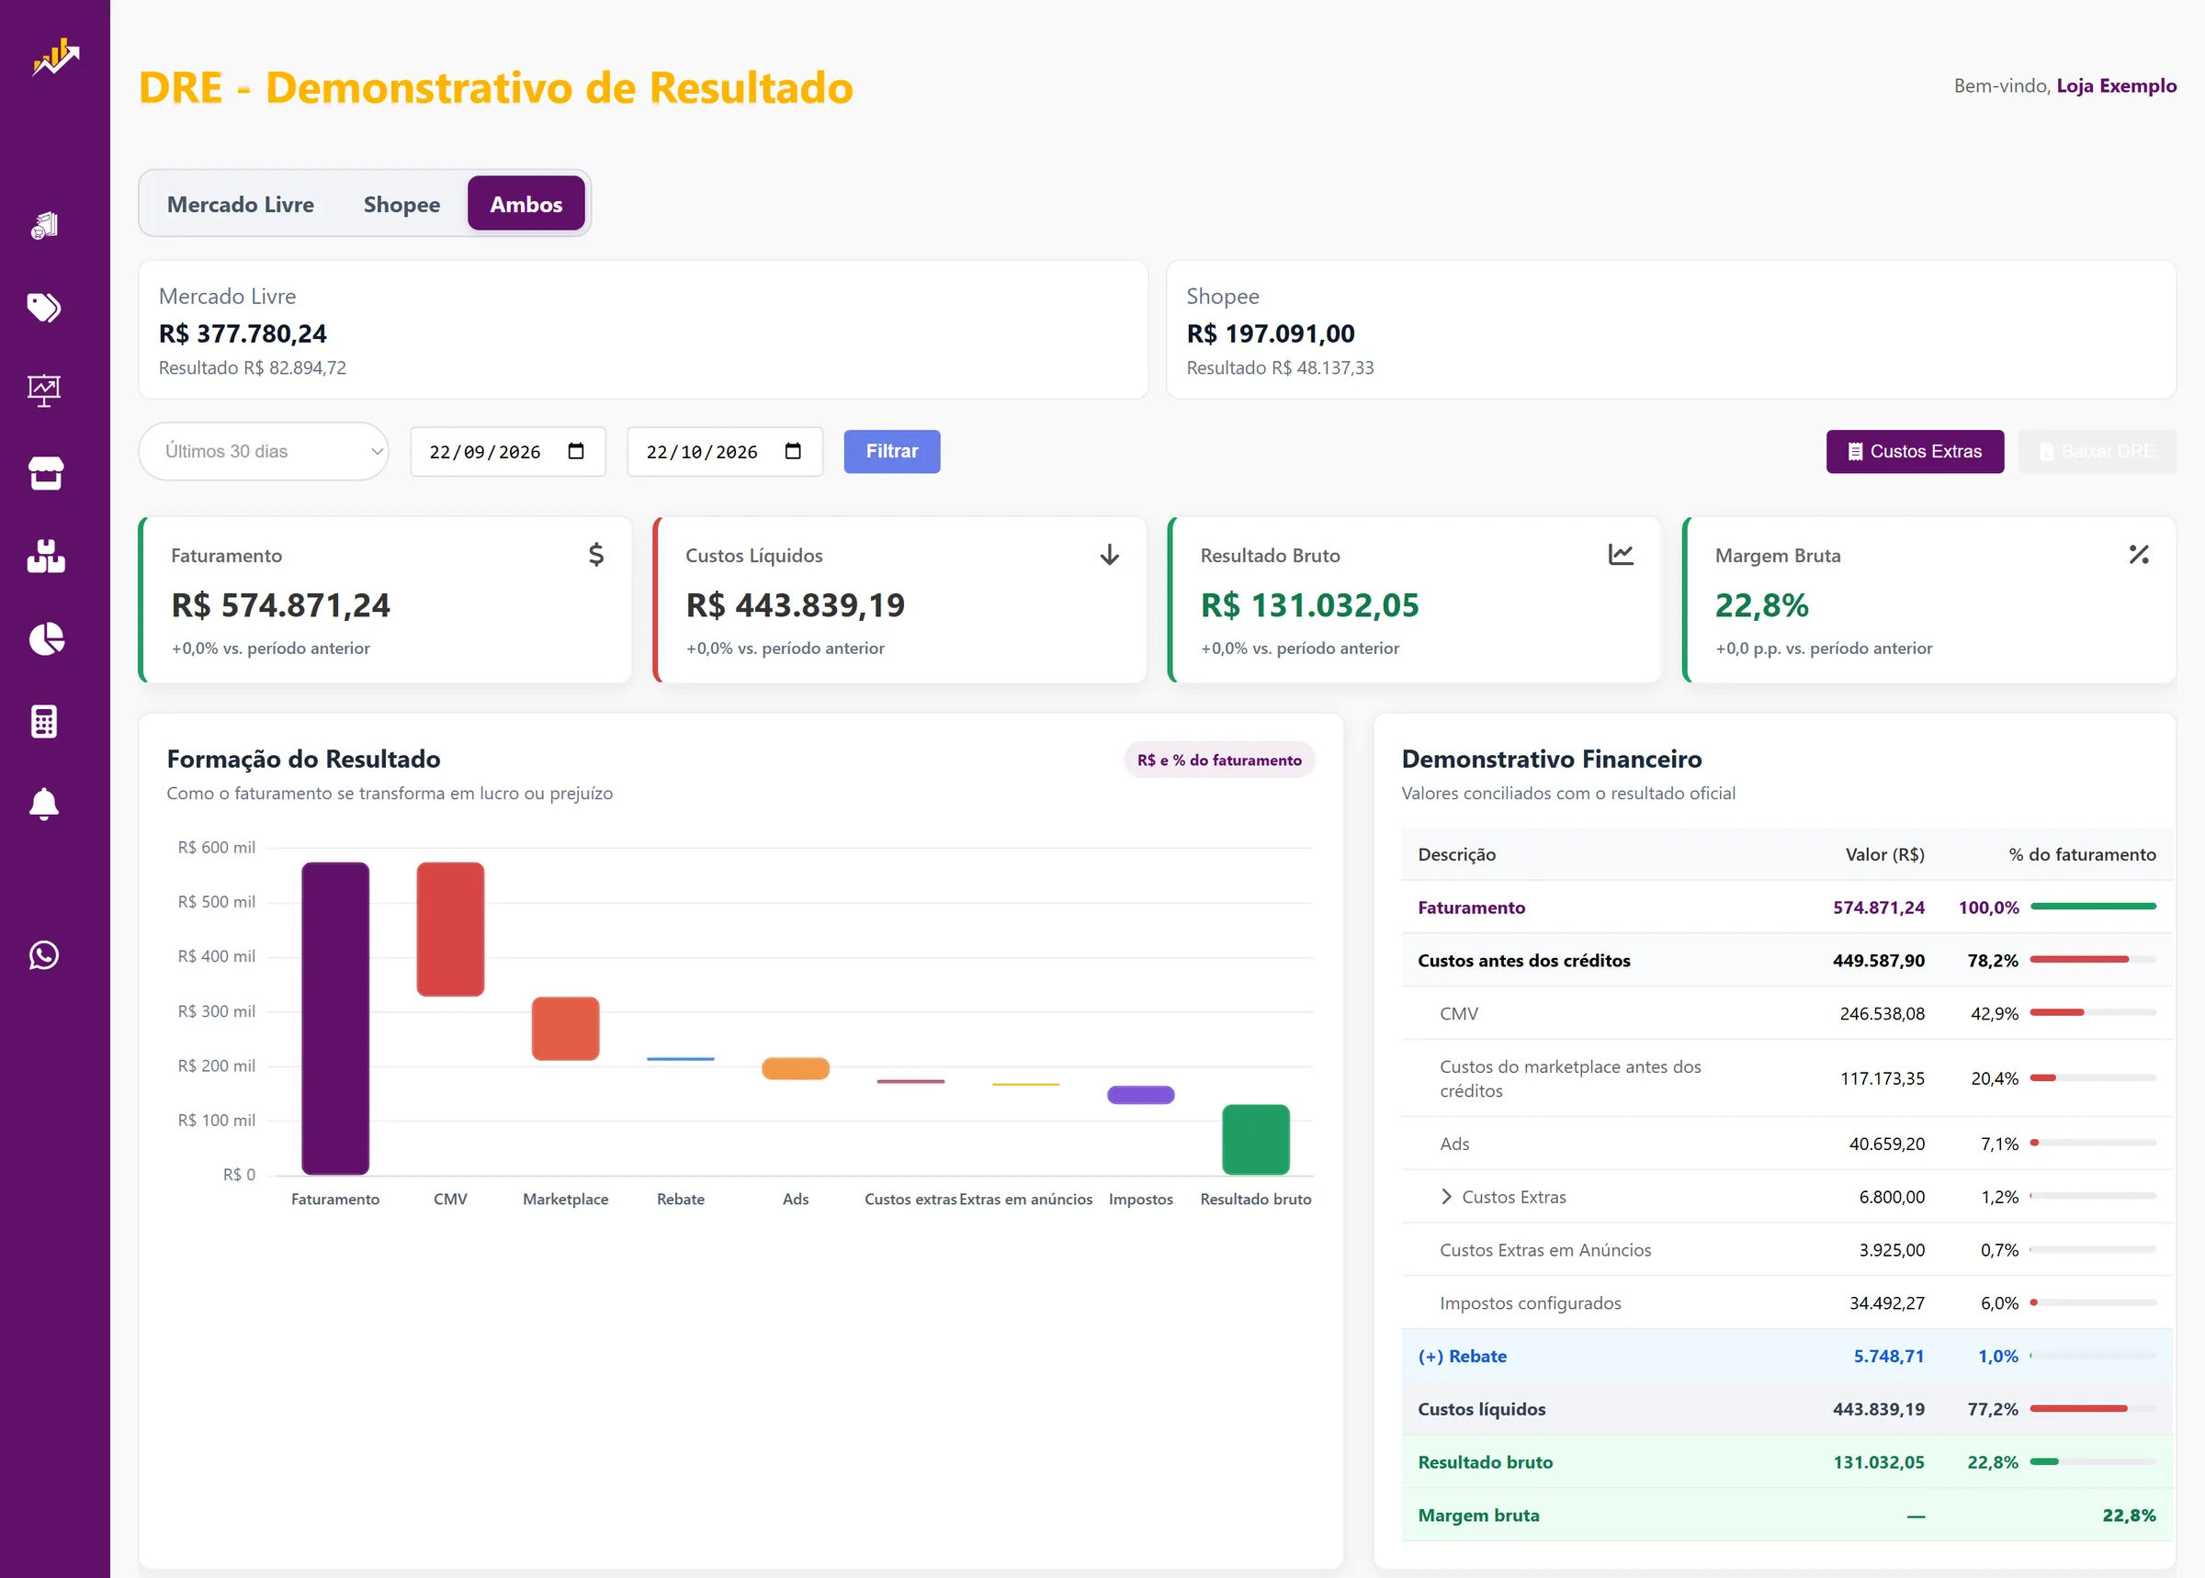Click the start date field 22/09/2026
Screen dimensions: 2205x1578
[507, 451]
